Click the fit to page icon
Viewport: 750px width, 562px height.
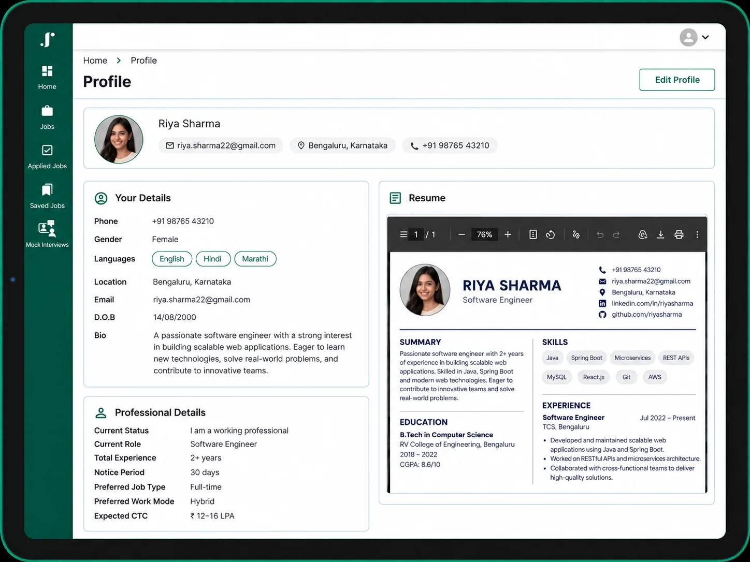coord(533,234)
